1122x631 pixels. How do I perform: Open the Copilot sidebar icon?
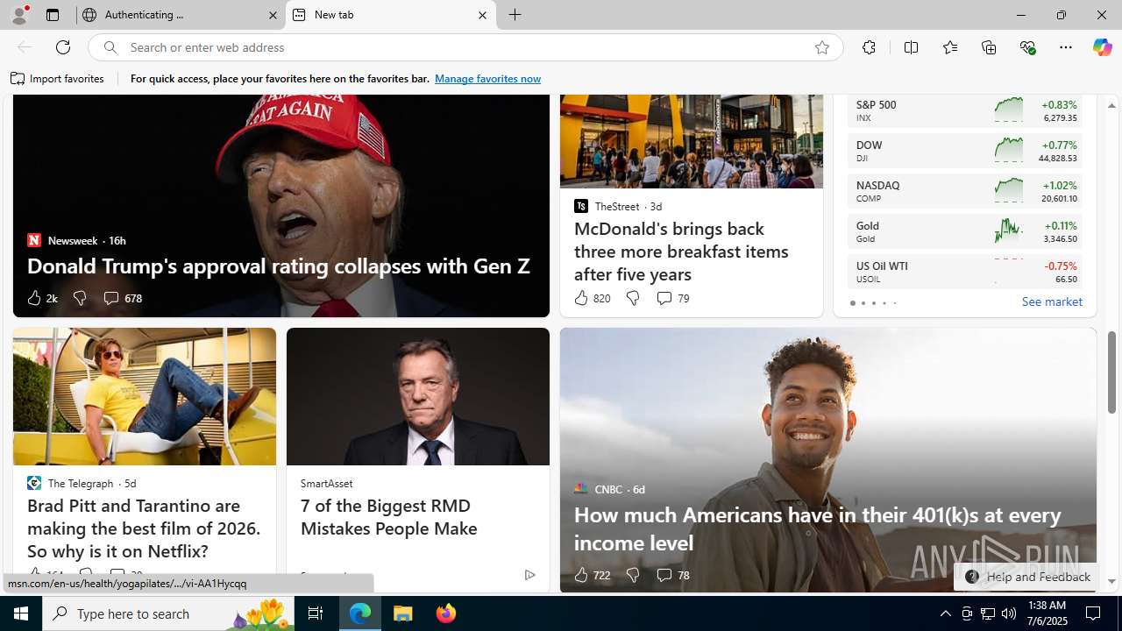tap(1102, 47)
